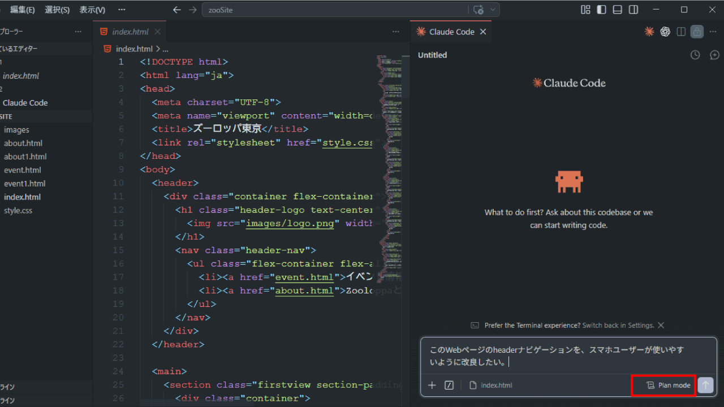
Task: Start a new chat conversation icon
Action: click(714, 55)
